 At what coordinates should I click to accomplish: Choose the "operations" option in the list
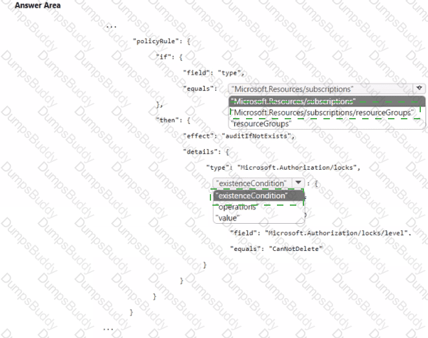(x=237, y=207)
